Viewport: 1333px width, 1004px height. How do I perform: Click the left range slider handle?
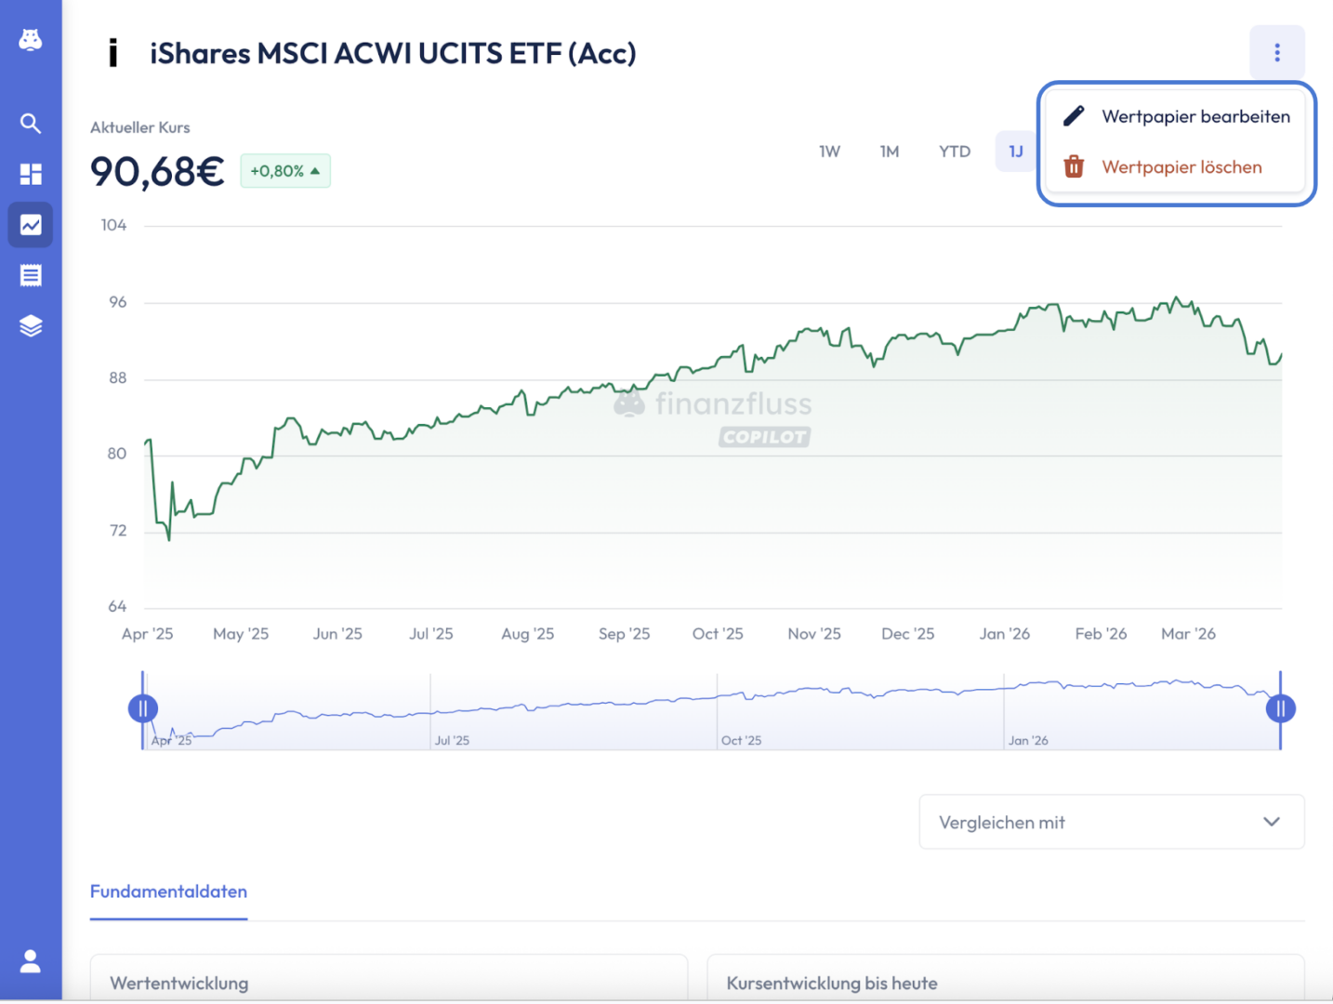(143, 709)
